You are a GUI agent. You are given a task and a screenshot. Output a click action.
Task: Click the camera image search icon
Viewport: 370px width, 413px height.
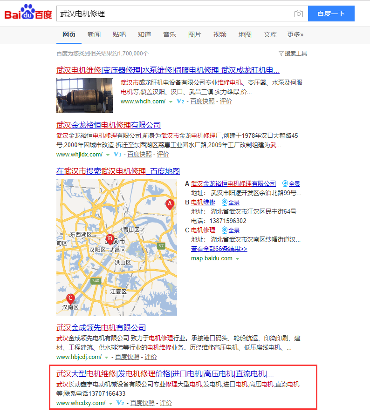(x=298, y=14)
